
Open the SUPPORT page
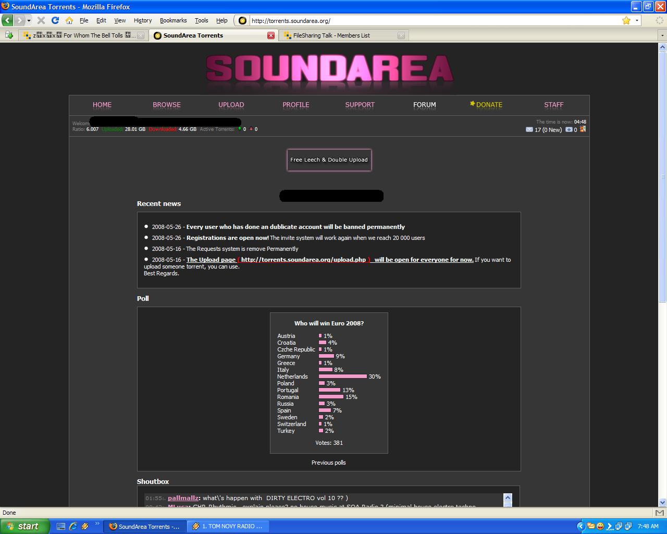pyautogui.click(x=360, y=104)
